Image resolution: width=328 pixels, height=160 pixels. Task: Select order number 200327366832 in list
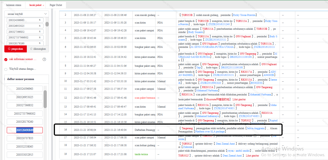pyautogui.click(x=25, y=105)
